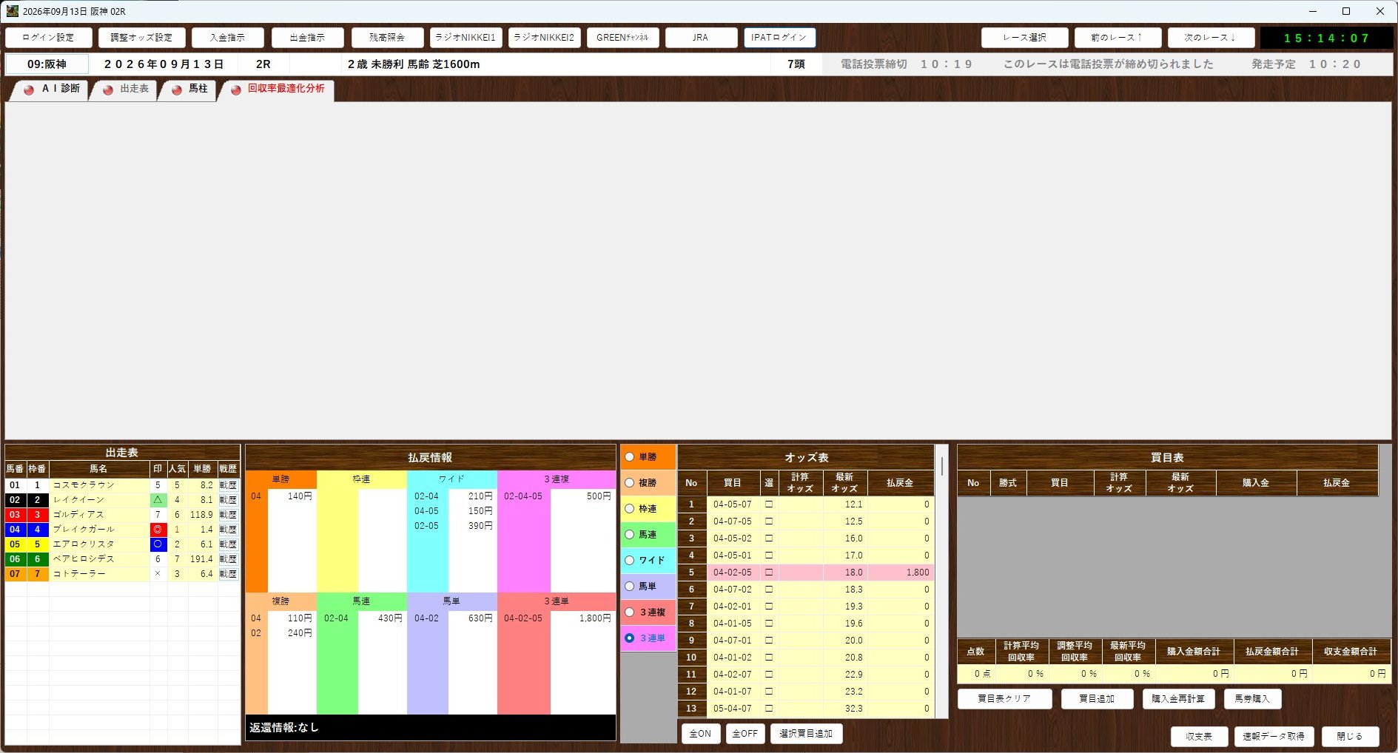This screenshot has height=753, width=1398.
Task: Click the red ball icon on AI診断 tab
Action: [29, 90]
